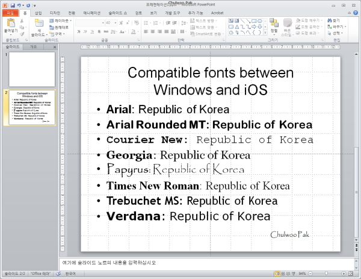Click the Redo icon in quick access toolbar

click(x=28, y=5)
